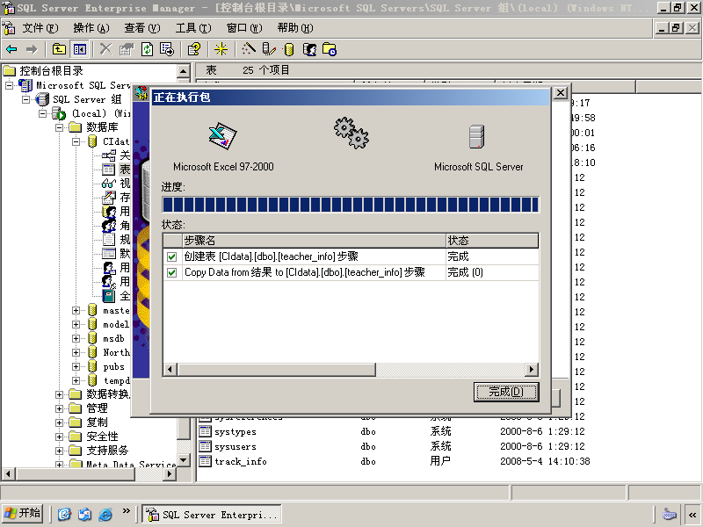Click the Up one level folder icon
Viewport: 703px width, 527px height.
(x=59, y=49)
